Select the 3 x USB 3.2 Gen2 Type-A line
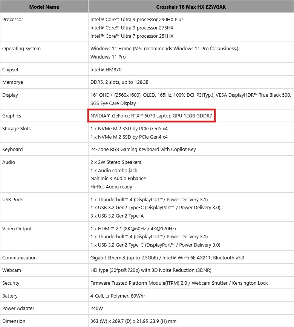294x327 pixels. 117,216
